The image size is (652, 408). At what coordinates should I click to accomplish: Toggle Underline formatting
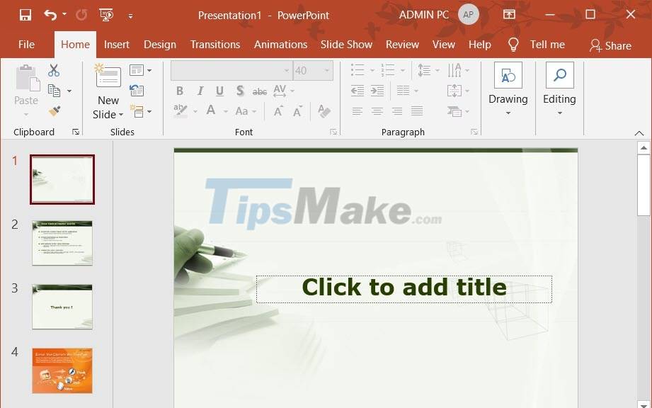[219, 91]
